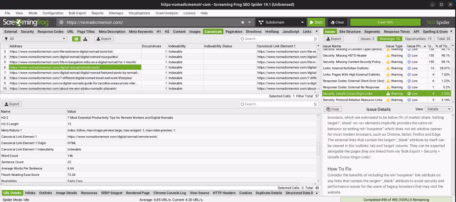The height and width of the screenshot is (202, 456).
Task: Sort by Issue Priority column header
Action: pos(417,46)
